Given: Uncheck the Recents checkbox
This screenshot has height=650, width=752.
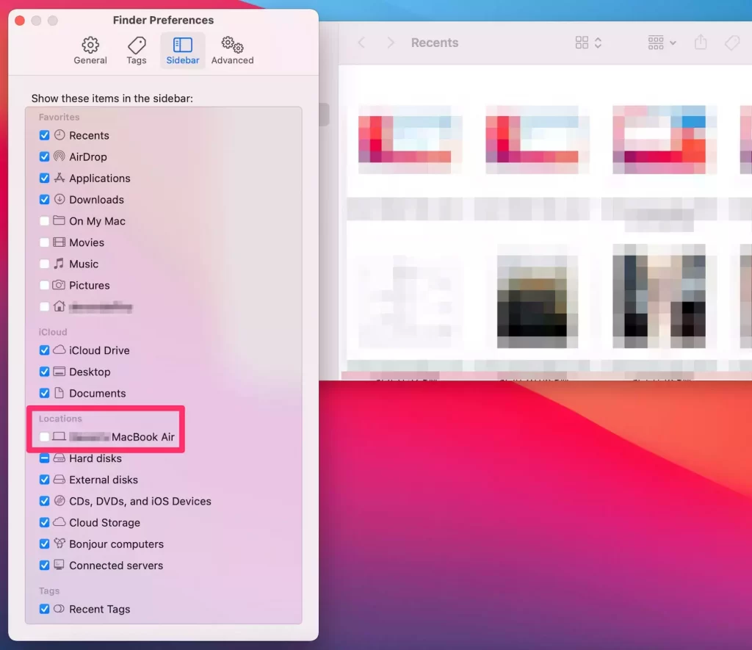Looking at the screenshot, I should pyautogui.click(x=44, y=136).
